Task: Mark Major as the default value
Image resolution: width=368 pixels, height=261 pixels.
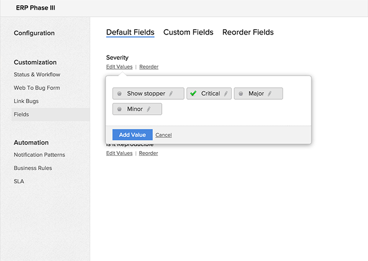Action: click(x=241, y=94)
